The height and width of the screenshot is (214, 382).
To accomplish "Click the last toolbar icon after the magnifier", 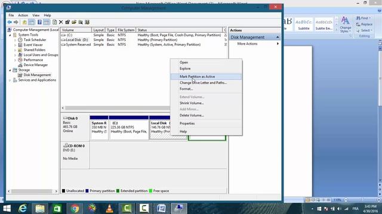I will (x=87, y=23).
